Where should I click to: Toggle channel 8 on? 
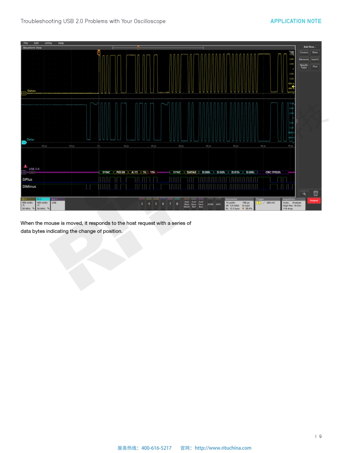(x=177, y=204)
